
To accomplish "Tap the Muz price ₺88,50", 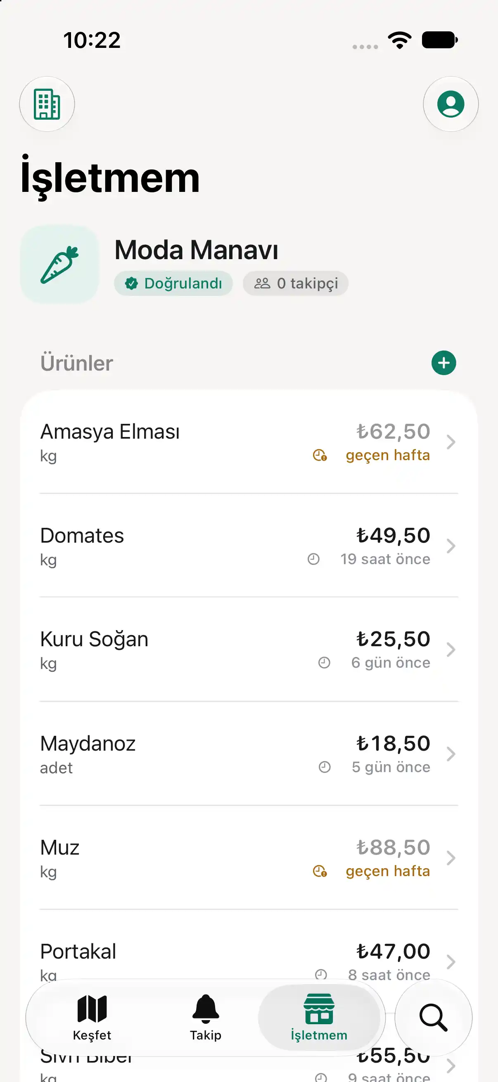I will pyautogui.click(x=394, y=847).
